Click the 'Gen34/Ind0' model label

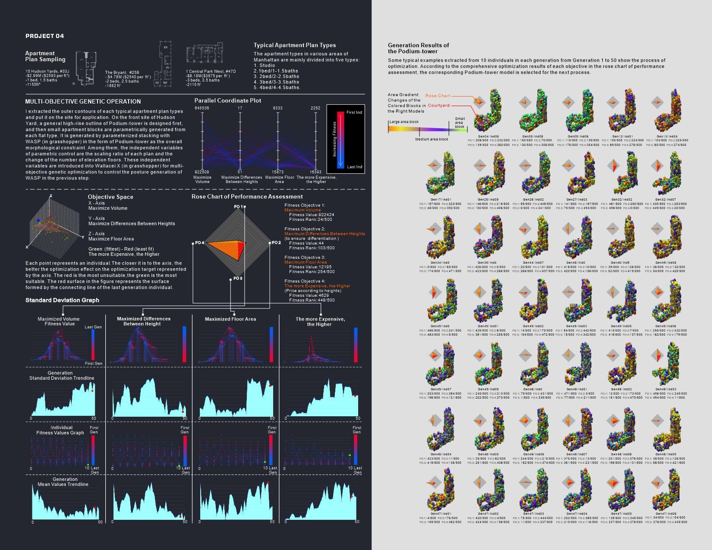click(x=440, y=263)
